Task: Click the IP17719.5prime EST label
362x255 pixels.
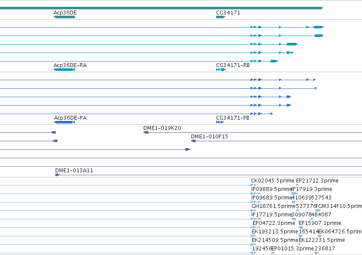Action: pos(272,214)
